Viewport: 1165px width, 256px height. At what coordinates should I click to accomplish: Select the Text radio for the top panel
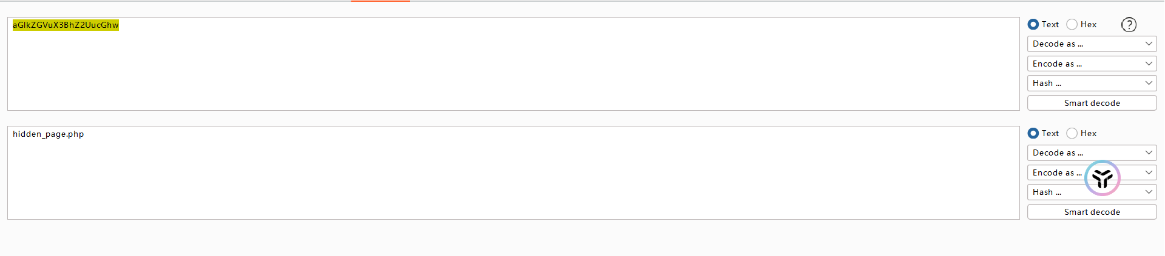(x=1033, y=25)
